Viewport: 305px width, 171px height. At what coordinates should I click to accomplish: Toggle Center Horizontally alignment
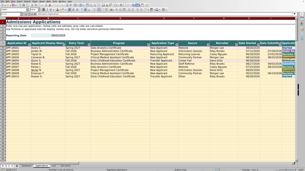(x=73, y=10)
